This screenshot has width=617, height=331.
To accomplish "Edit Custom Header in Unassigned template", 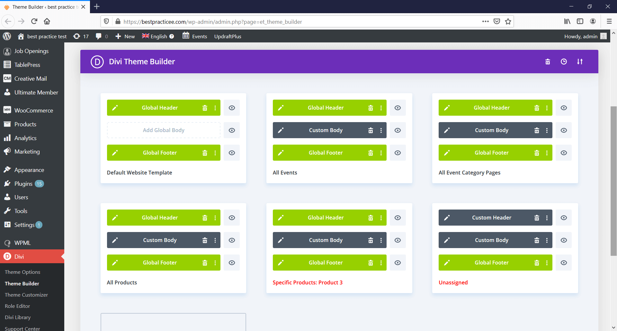I will click(x=447, y=218).
